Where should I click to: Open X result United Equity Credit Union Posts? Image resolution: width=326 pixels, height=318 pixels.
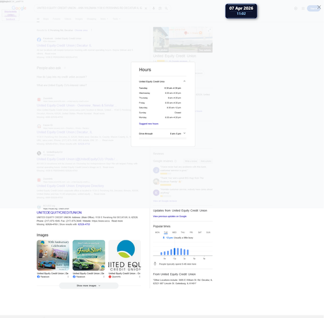click(77, 159)
